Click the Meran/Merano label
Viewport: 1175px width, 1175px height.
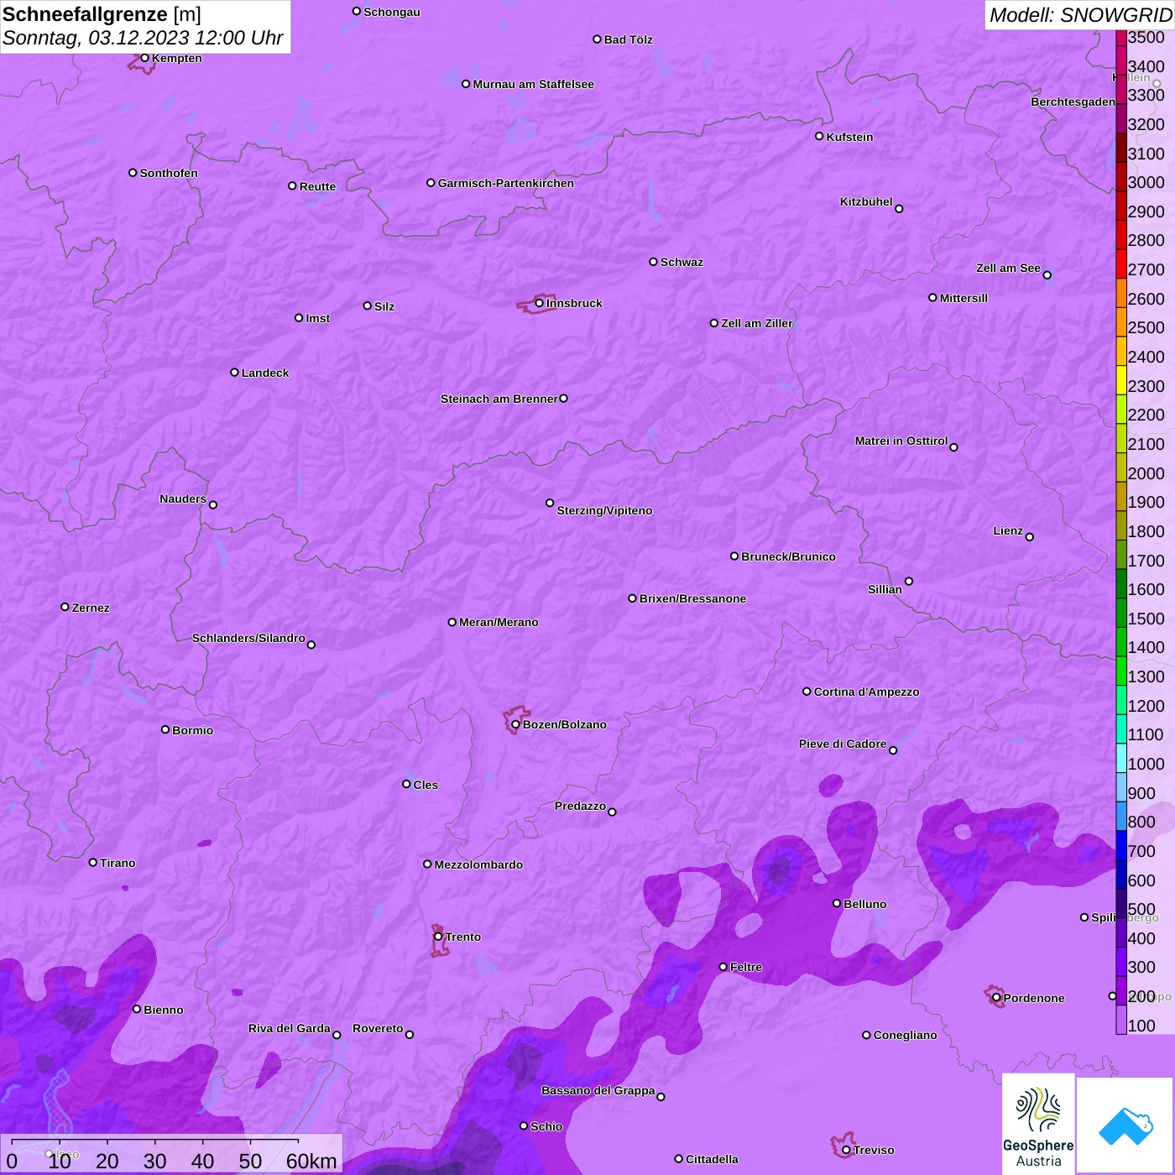point(499,622)
